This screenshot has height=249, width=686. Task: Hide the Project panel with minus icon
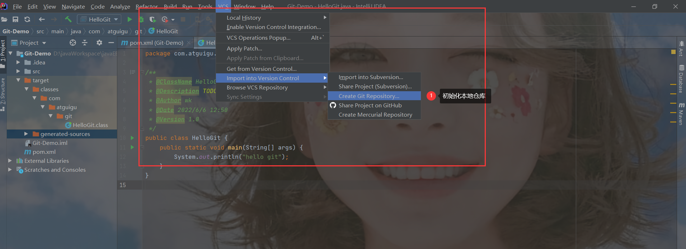111,43
